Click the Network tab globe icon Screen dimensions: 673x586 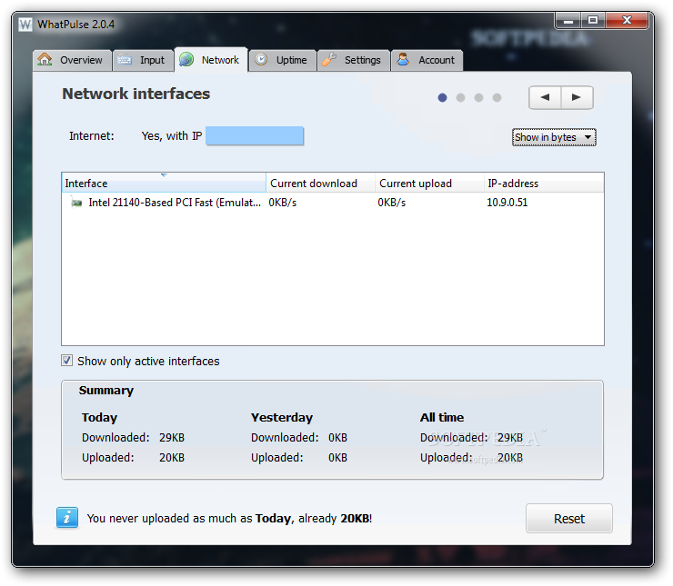tap(186, 59)
